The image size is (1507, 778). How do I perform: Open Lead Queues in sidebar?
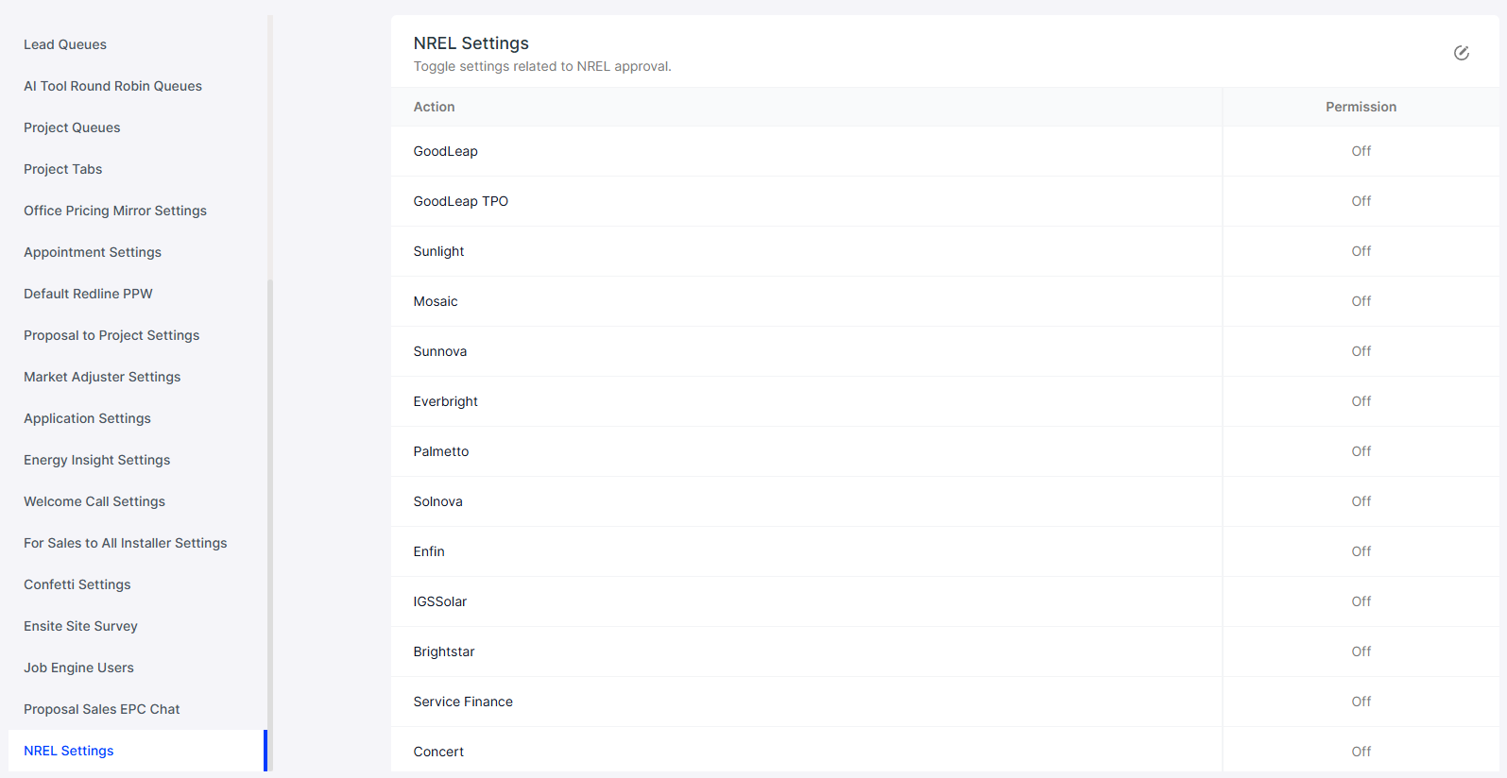65,44
